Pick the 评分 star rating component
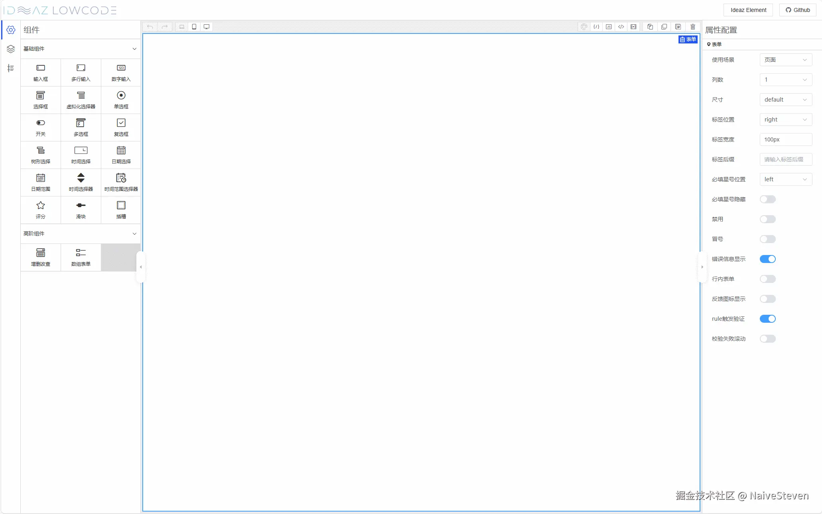Image resolution: width=822 pixels, height=514 pixels. (41, 210)
